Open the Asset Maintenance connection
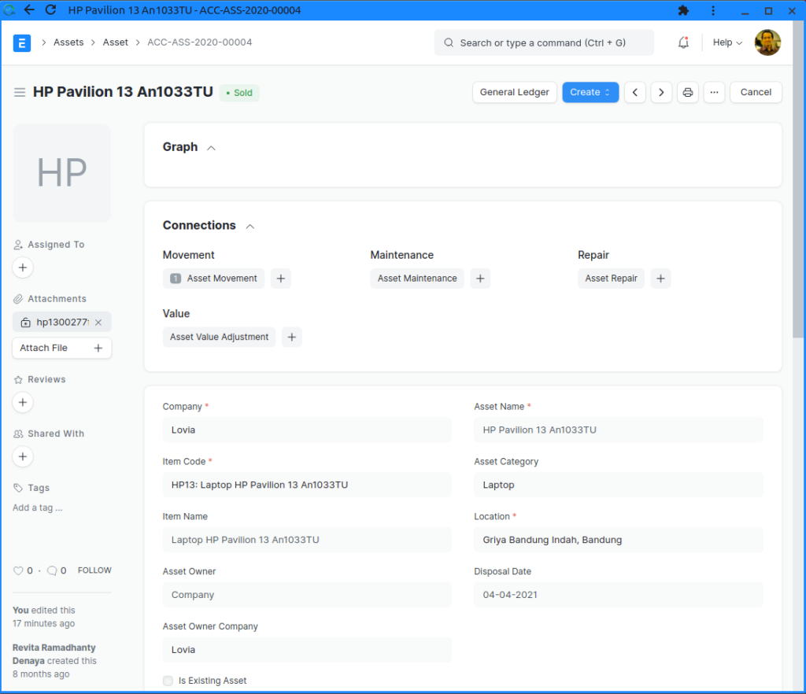Screen dimensions: 806x694 (417, 279)
